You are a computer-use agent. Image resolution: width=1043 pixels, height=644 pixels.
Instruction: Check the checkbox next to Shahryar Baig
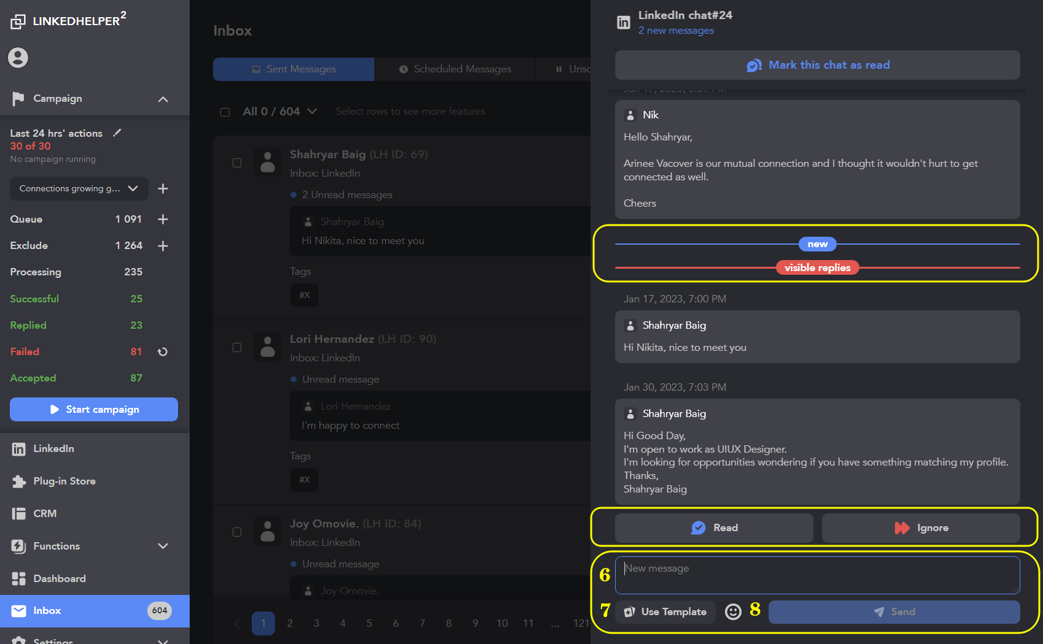(237, 163)
